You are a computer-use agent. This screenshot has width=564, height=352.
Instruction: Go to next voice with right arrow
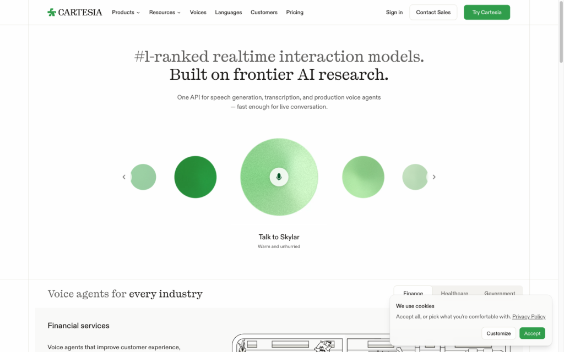[x=434, y=177]
